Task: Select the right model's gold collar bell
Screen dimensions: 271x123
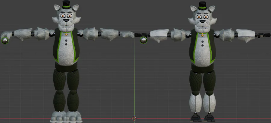Action: tap(202, 35)
